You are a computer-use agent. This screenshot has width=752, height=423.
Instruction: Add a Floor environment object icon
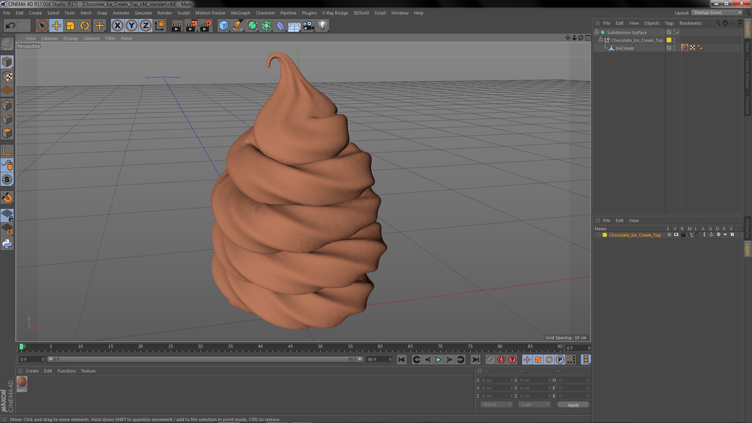click(295, 26)
